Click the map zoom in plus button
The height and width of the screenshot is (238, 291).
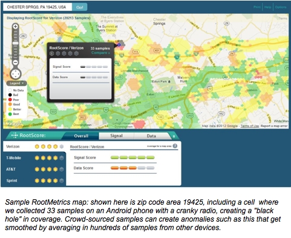pyautogui.click(x=15, y=27)
